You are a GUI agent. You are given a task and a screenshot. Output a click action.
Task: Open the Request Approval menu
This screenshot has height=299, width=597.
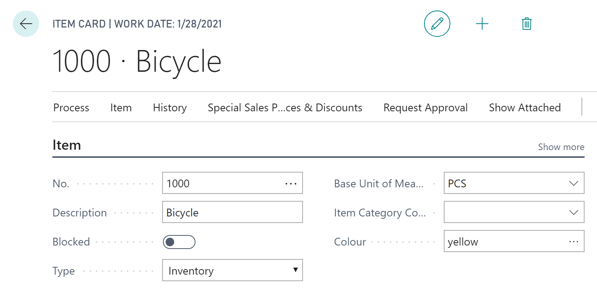point(426,107)
